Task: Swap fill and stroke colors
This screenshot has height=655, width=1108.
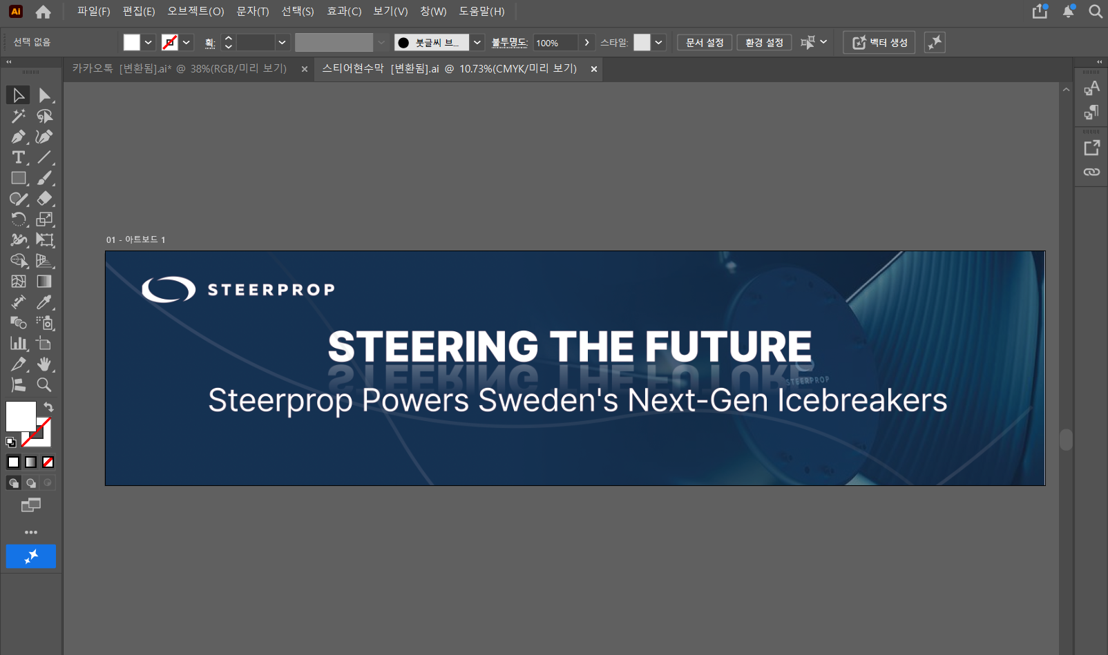Action: pyautogui.click(x=48, y=407)
